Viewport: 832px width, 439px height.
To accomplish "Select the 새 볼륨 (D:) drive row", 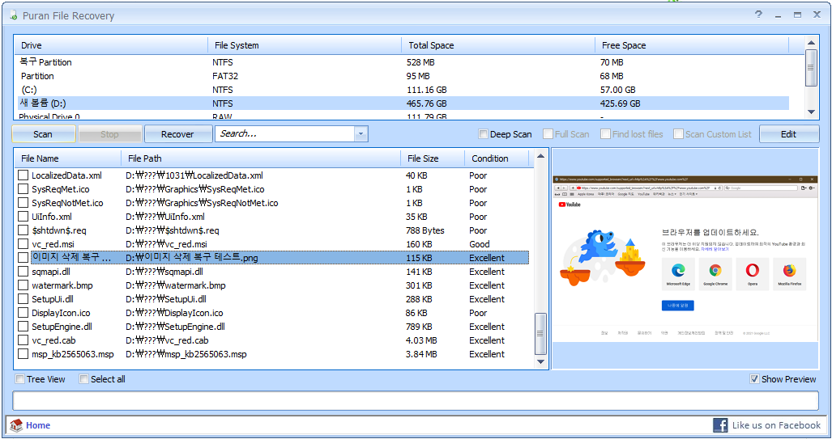I will coord(402,103).
